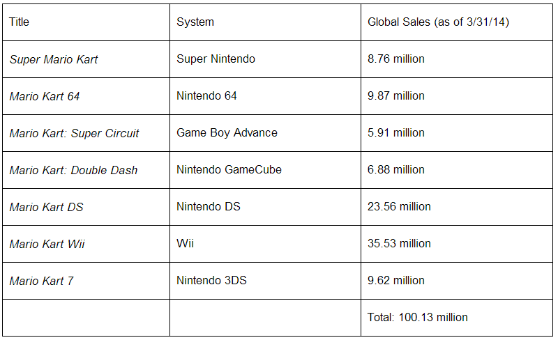Click the Global Sales column header
The image size is (558, 340).
click(438, 22)
